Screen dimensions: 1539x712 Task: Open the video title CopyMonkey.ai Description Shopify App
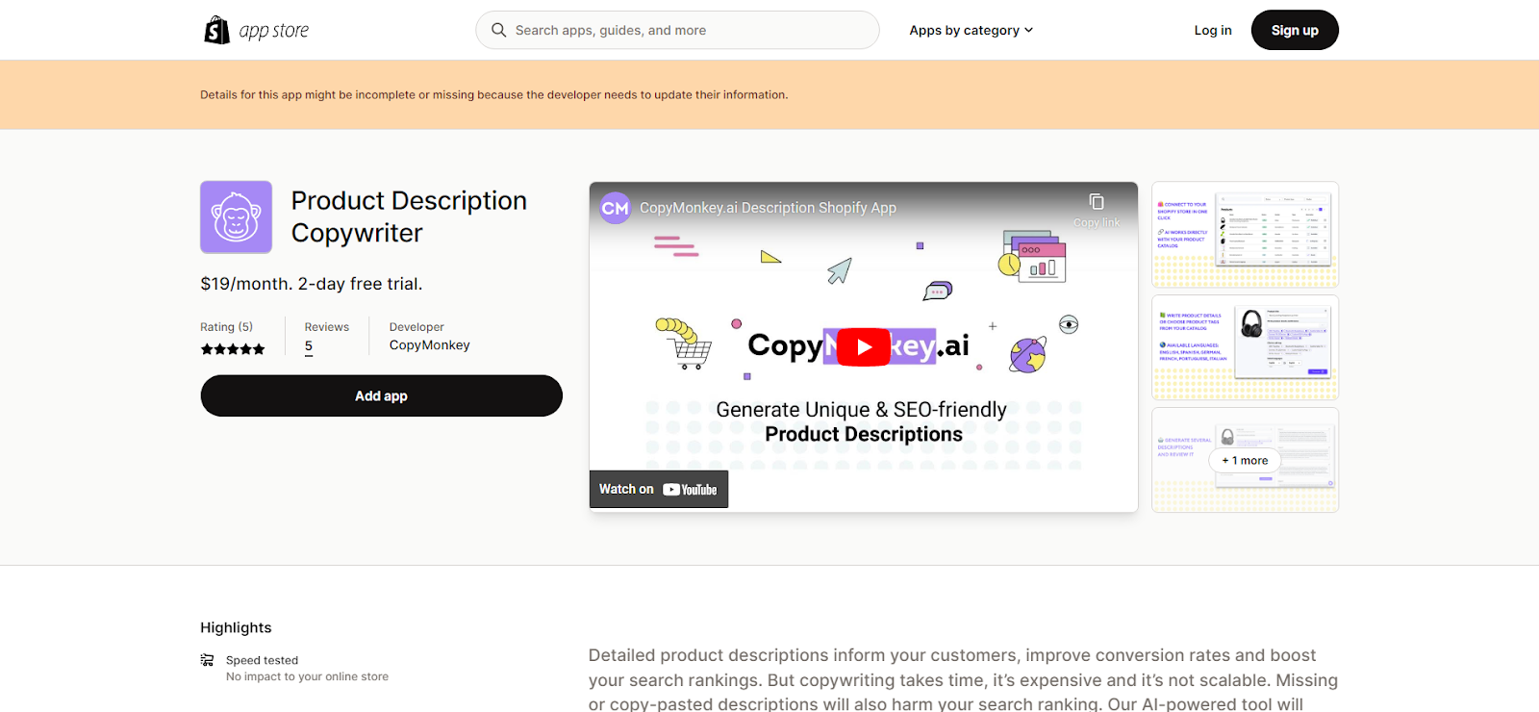(x=768, y=208)
